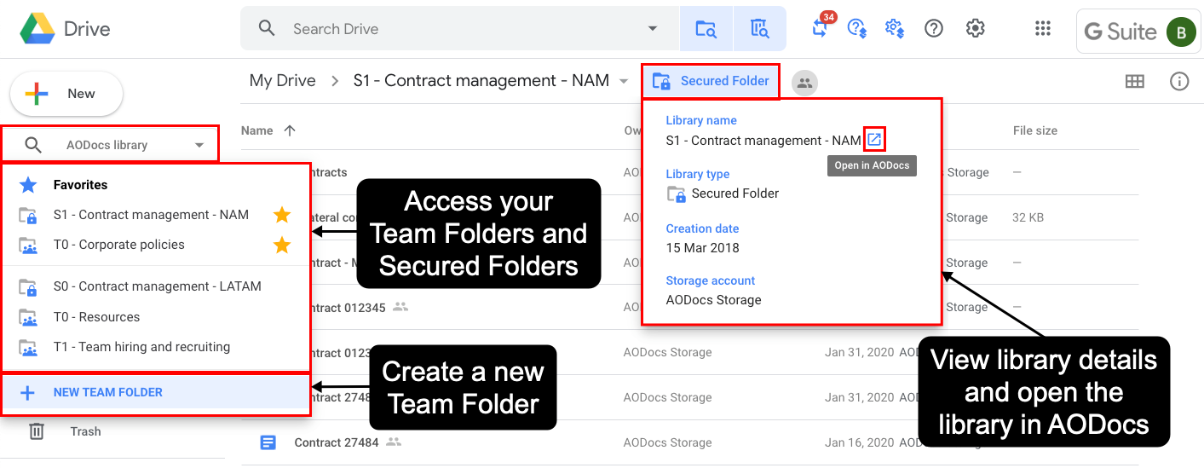Click the G Suite account avatar B
Viewport: 1204px width, 468px height.
click(1181, 32)
